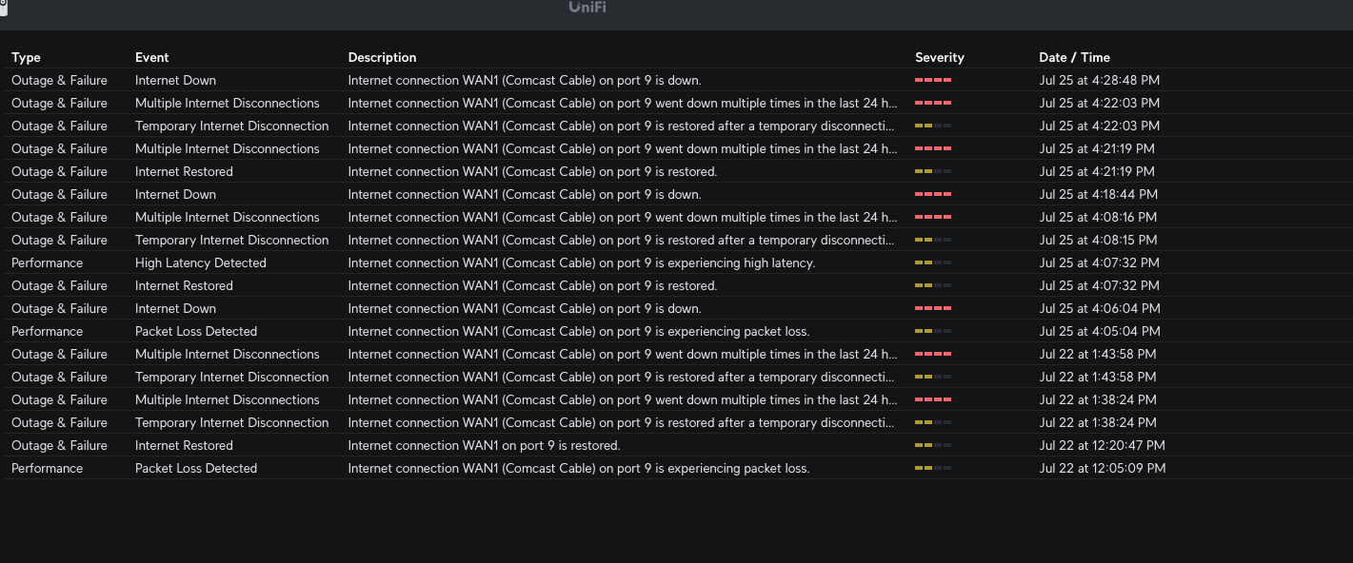This screenshot has height=563, width=1353.
Task: Click severity indicator for Jul 22 12:20:47 PM row
Action: (x=933, y=445)
